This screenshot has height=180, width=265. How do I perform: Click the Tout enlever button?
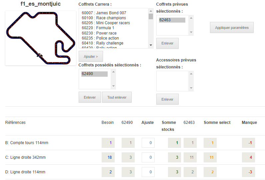(x=117, y=97)
